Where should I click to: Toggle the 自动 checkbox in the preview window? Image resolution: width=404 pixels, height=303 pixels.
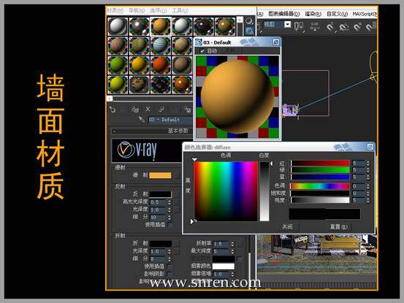pyautogui.click(x=202, y=51)
